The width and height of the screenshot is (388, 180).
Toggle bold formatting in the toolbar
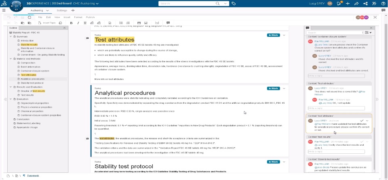pyautogui.click(x=71, y=23)
